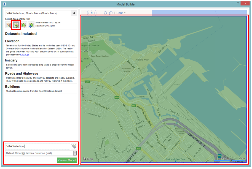Click the International Convention Centre label
The width and height of the screenshot is (252, 169).
click(181, 131)
